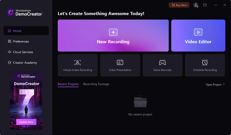Switch to the Recent Projects tab

pyautogui.click(x=68, y=84)
